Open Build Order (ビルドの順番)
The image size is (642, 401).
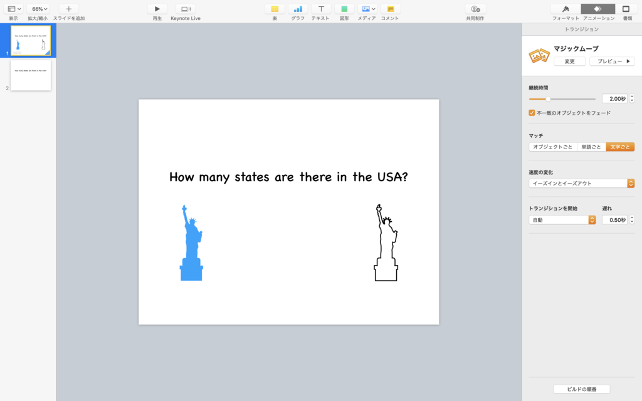[582, 389]
